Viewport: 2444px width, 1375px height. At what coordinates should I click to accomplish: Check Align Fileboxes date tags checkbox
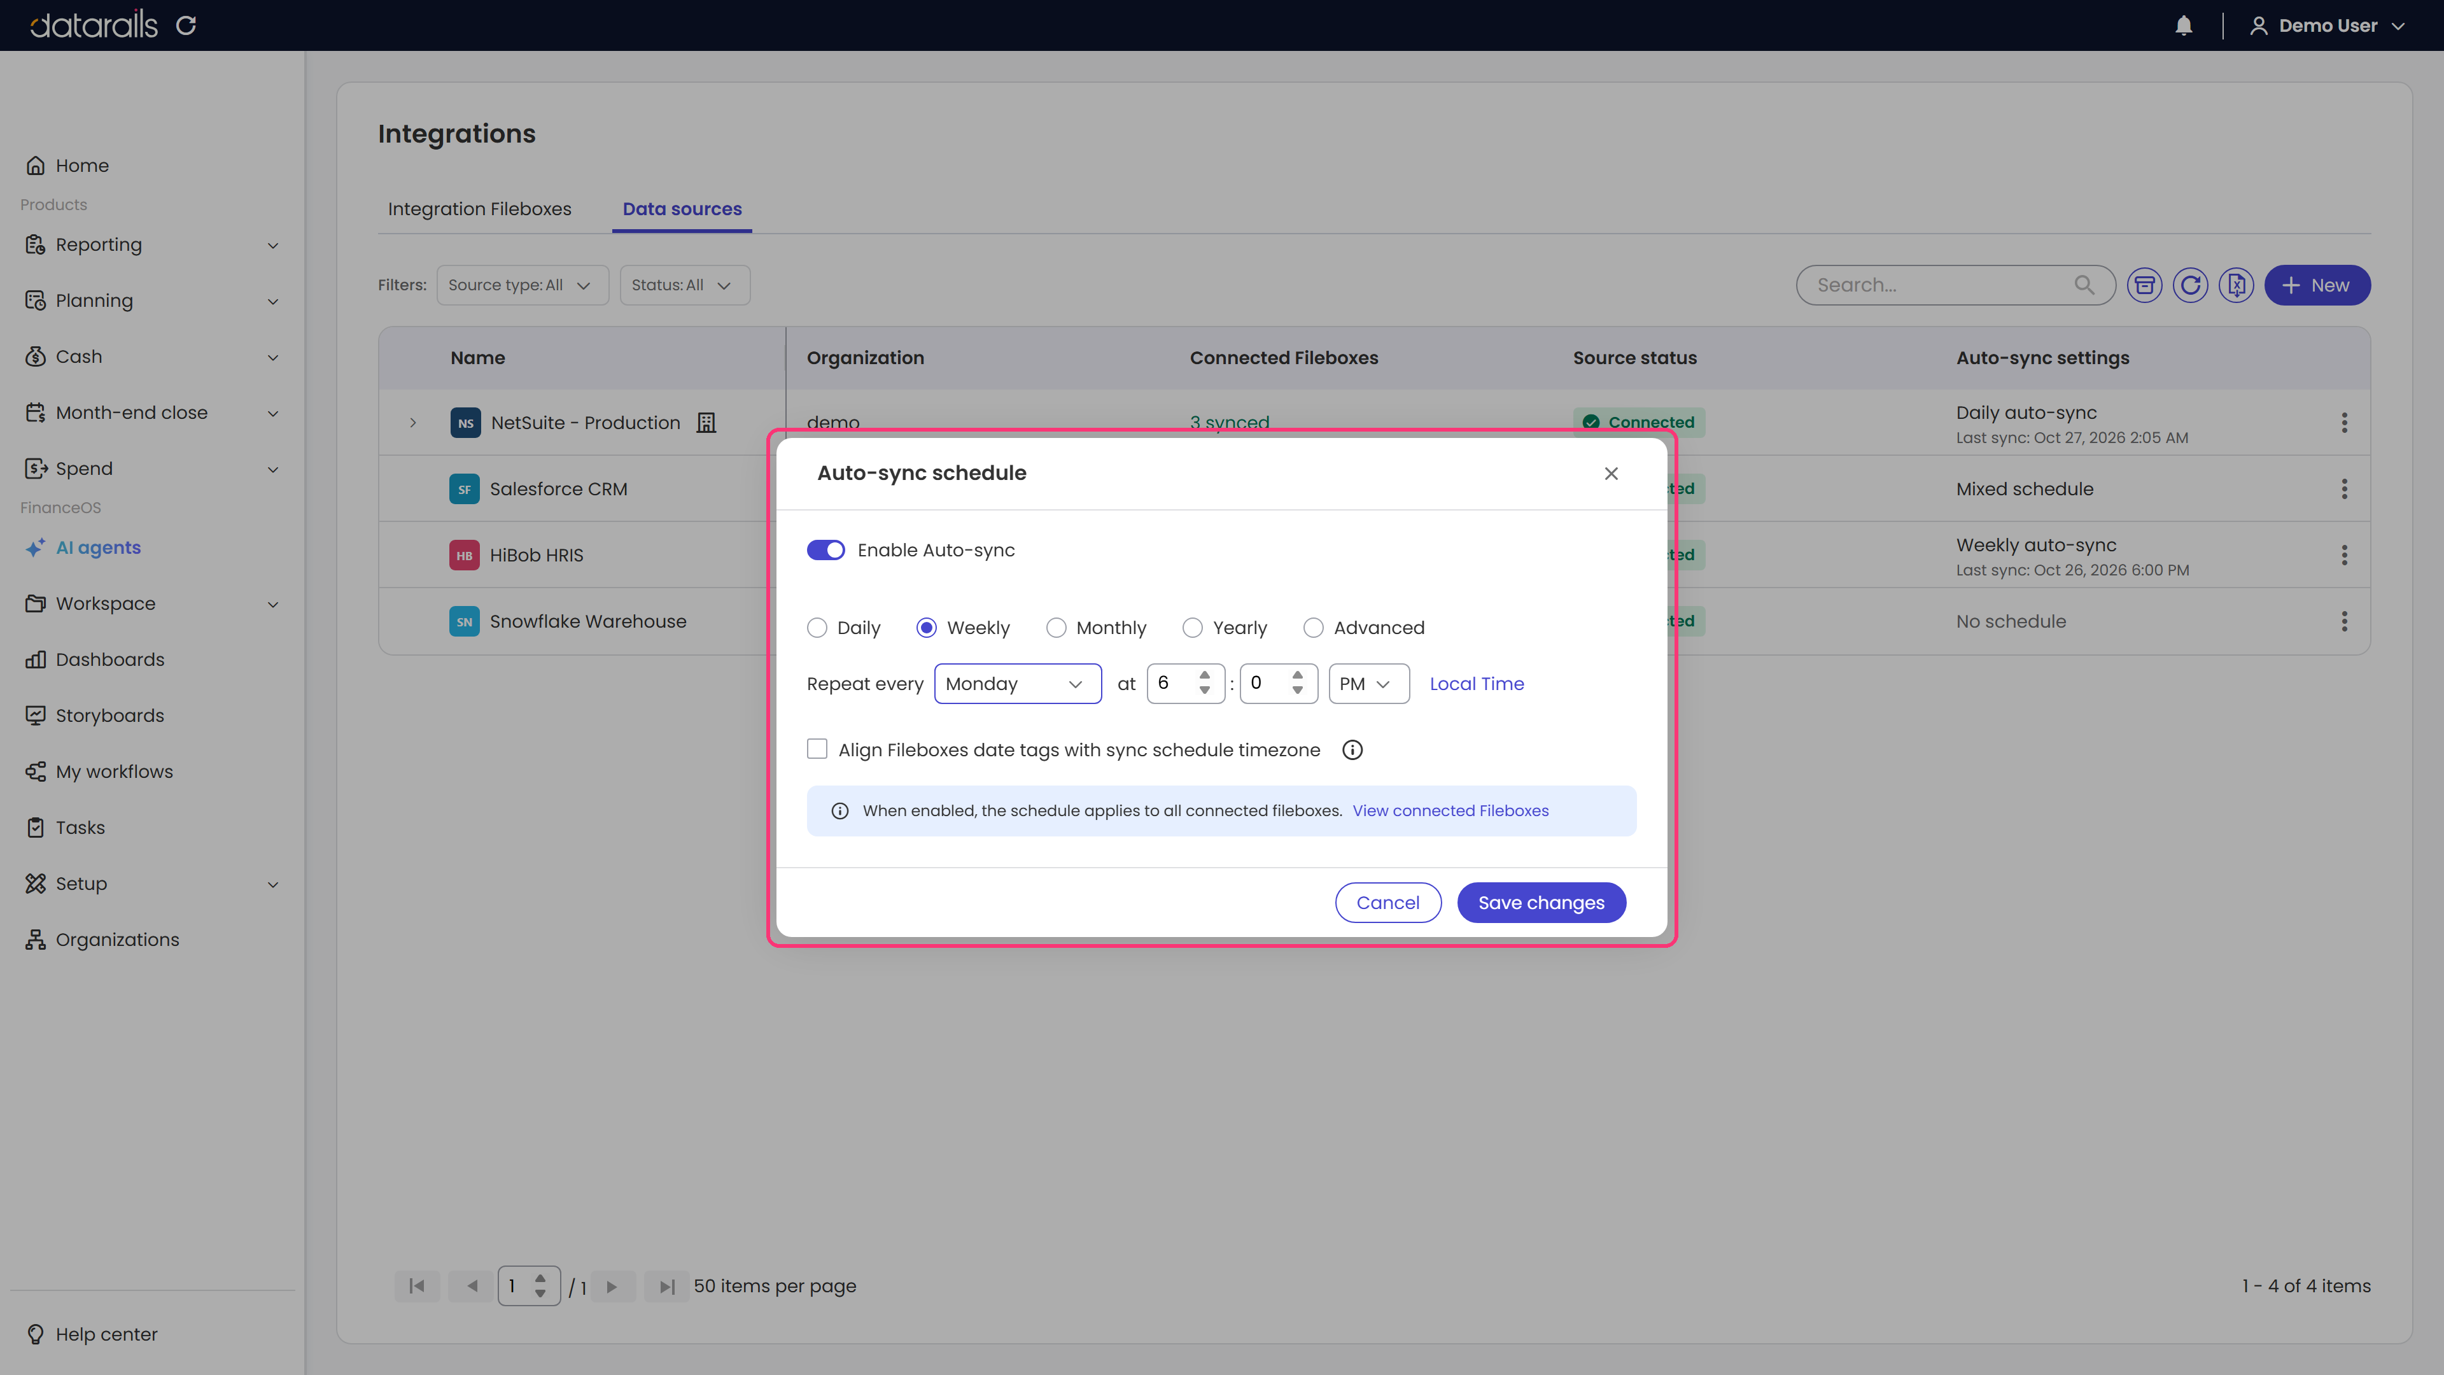tap(817, 749)
